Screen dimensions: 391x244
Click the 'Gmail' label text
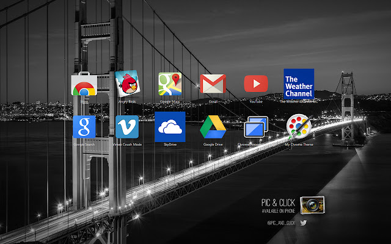(213, 102)
